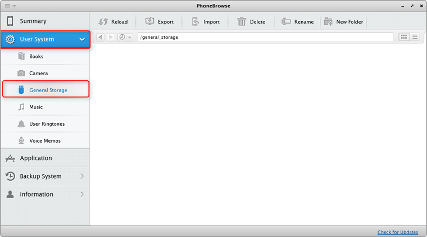Open the Application section

pos(36,158)
